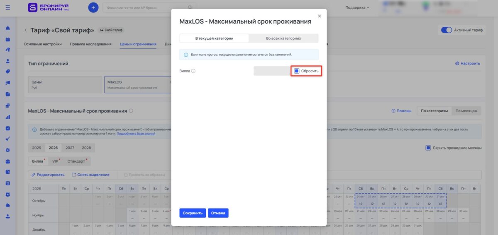498x235 pixels.
Task: Open the wallet icon in the sidebar
Action: coord(8,172)
